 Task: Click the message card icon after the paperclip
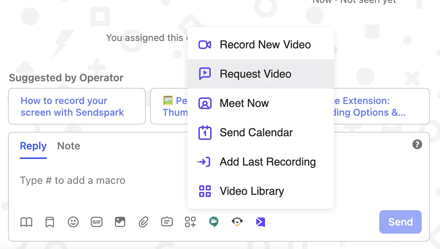click(167, 222)
